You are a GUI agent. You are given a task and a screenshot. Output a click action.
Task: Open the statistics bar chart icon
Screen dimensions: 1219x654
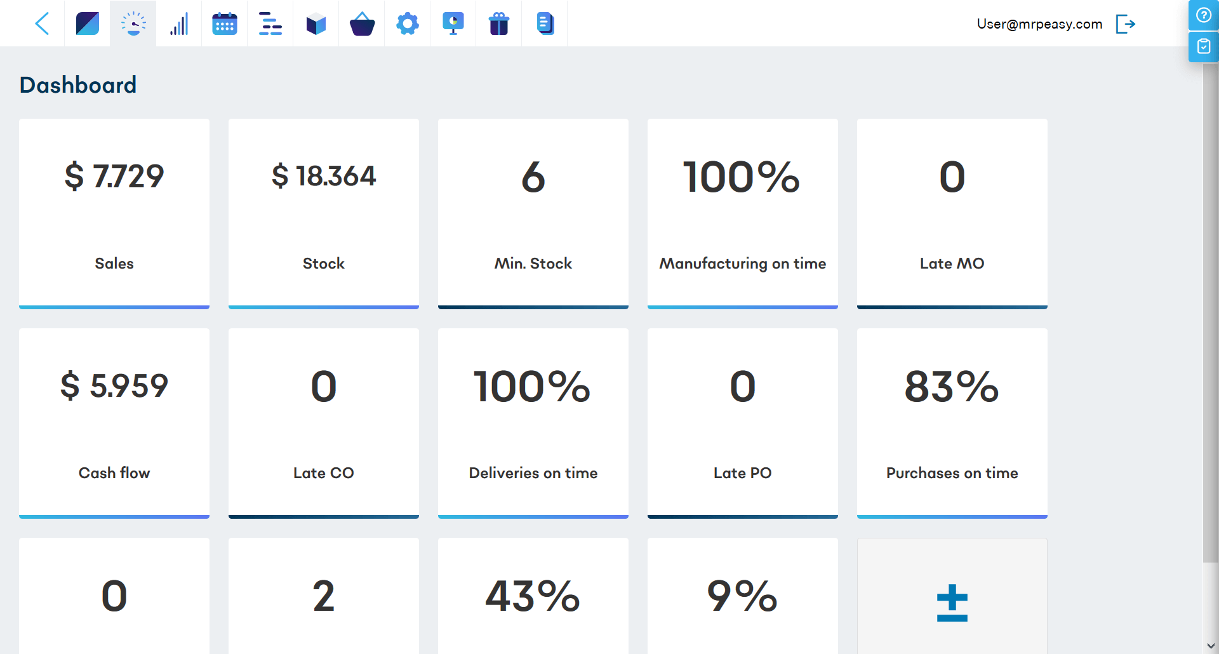(x=179, y=24)
